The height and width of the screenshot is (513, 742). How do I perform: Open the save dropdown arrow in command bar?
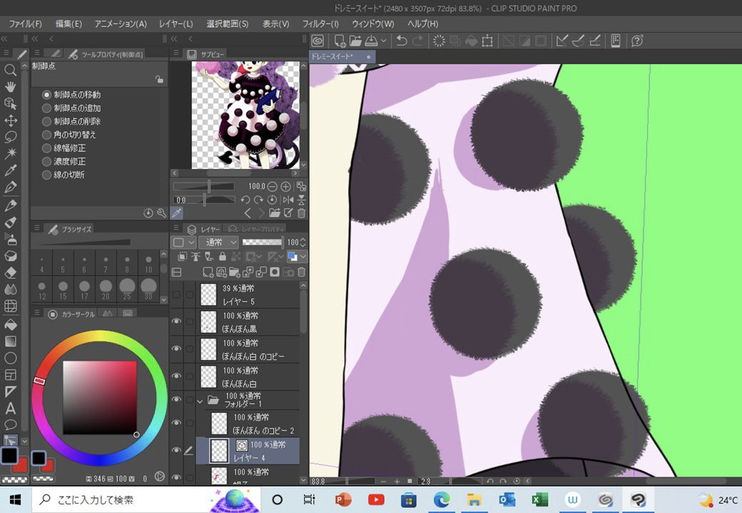(385, 41)
